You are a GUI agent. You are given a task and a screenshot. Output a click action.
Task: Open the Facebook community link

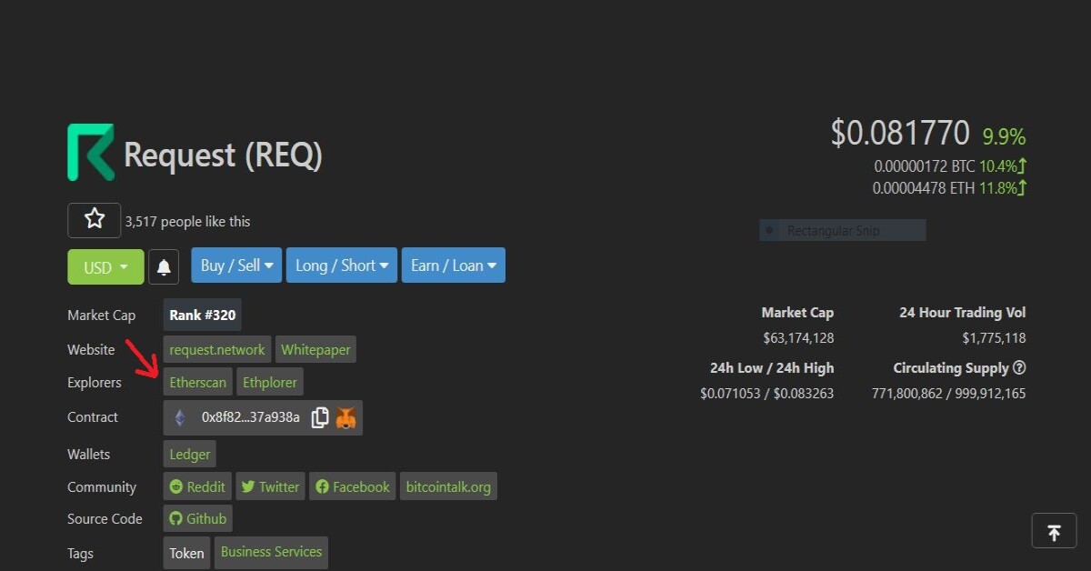[353, 486]
